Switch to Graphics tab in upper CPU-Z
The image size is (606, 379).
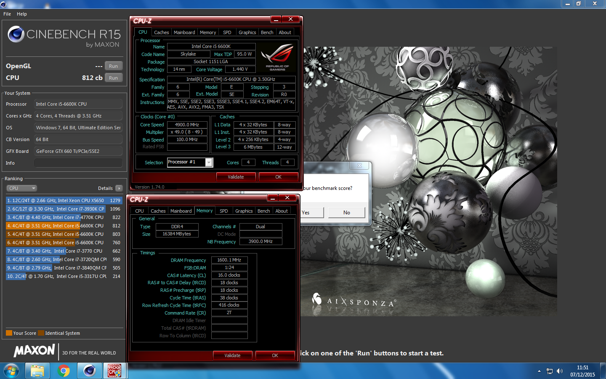[247, 32]
